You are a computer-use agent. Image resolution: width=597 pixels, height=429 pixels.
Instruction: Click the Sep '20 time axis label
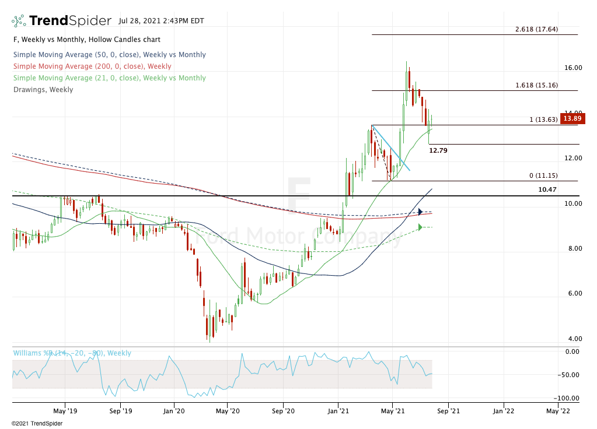coord(283,411)
